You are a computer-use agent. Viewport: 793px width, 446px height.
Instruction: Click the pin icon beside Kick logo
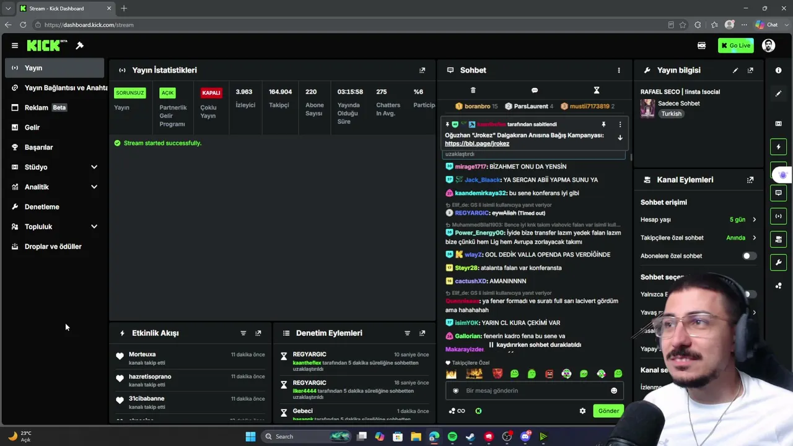coord(79,45)
